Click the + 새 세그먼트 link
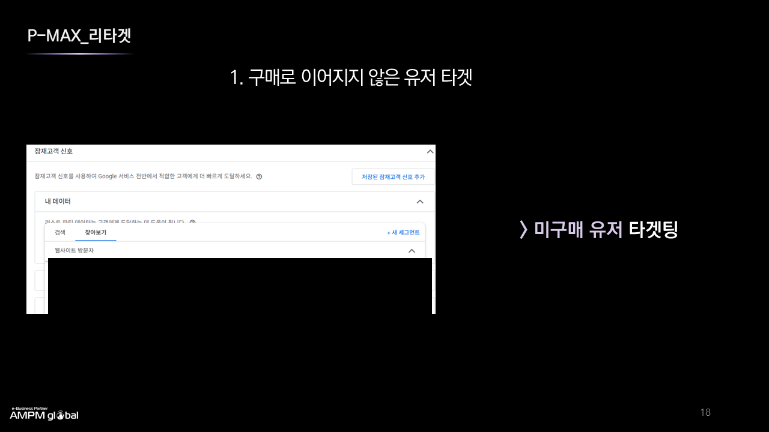 403,232
